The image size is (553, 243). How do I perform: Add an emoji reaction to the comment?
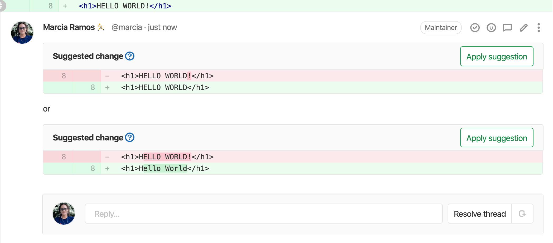coord(491,28)
